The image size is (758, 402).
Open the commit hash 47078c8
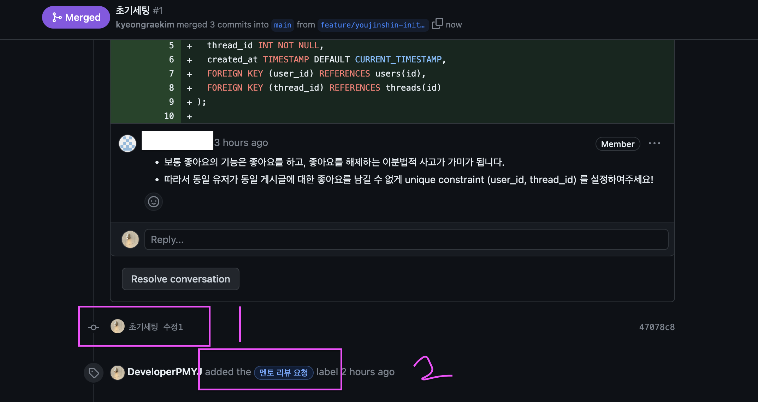click(657, 327)
